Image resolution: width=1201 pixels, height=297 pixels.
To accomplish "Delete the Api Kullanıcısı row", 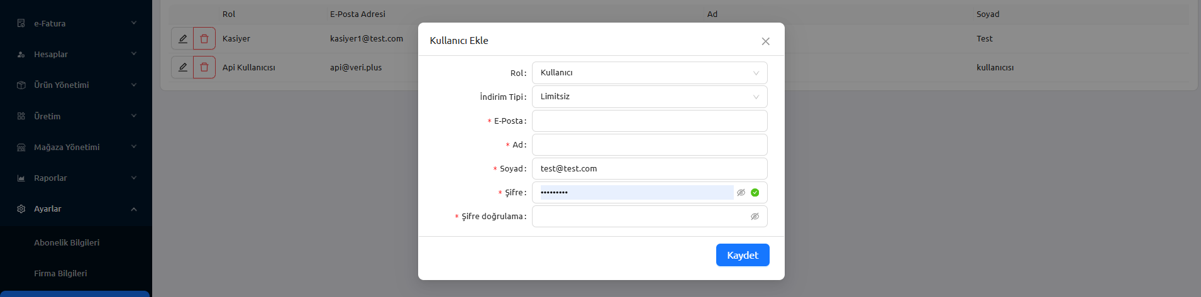I will pos(204,67).
